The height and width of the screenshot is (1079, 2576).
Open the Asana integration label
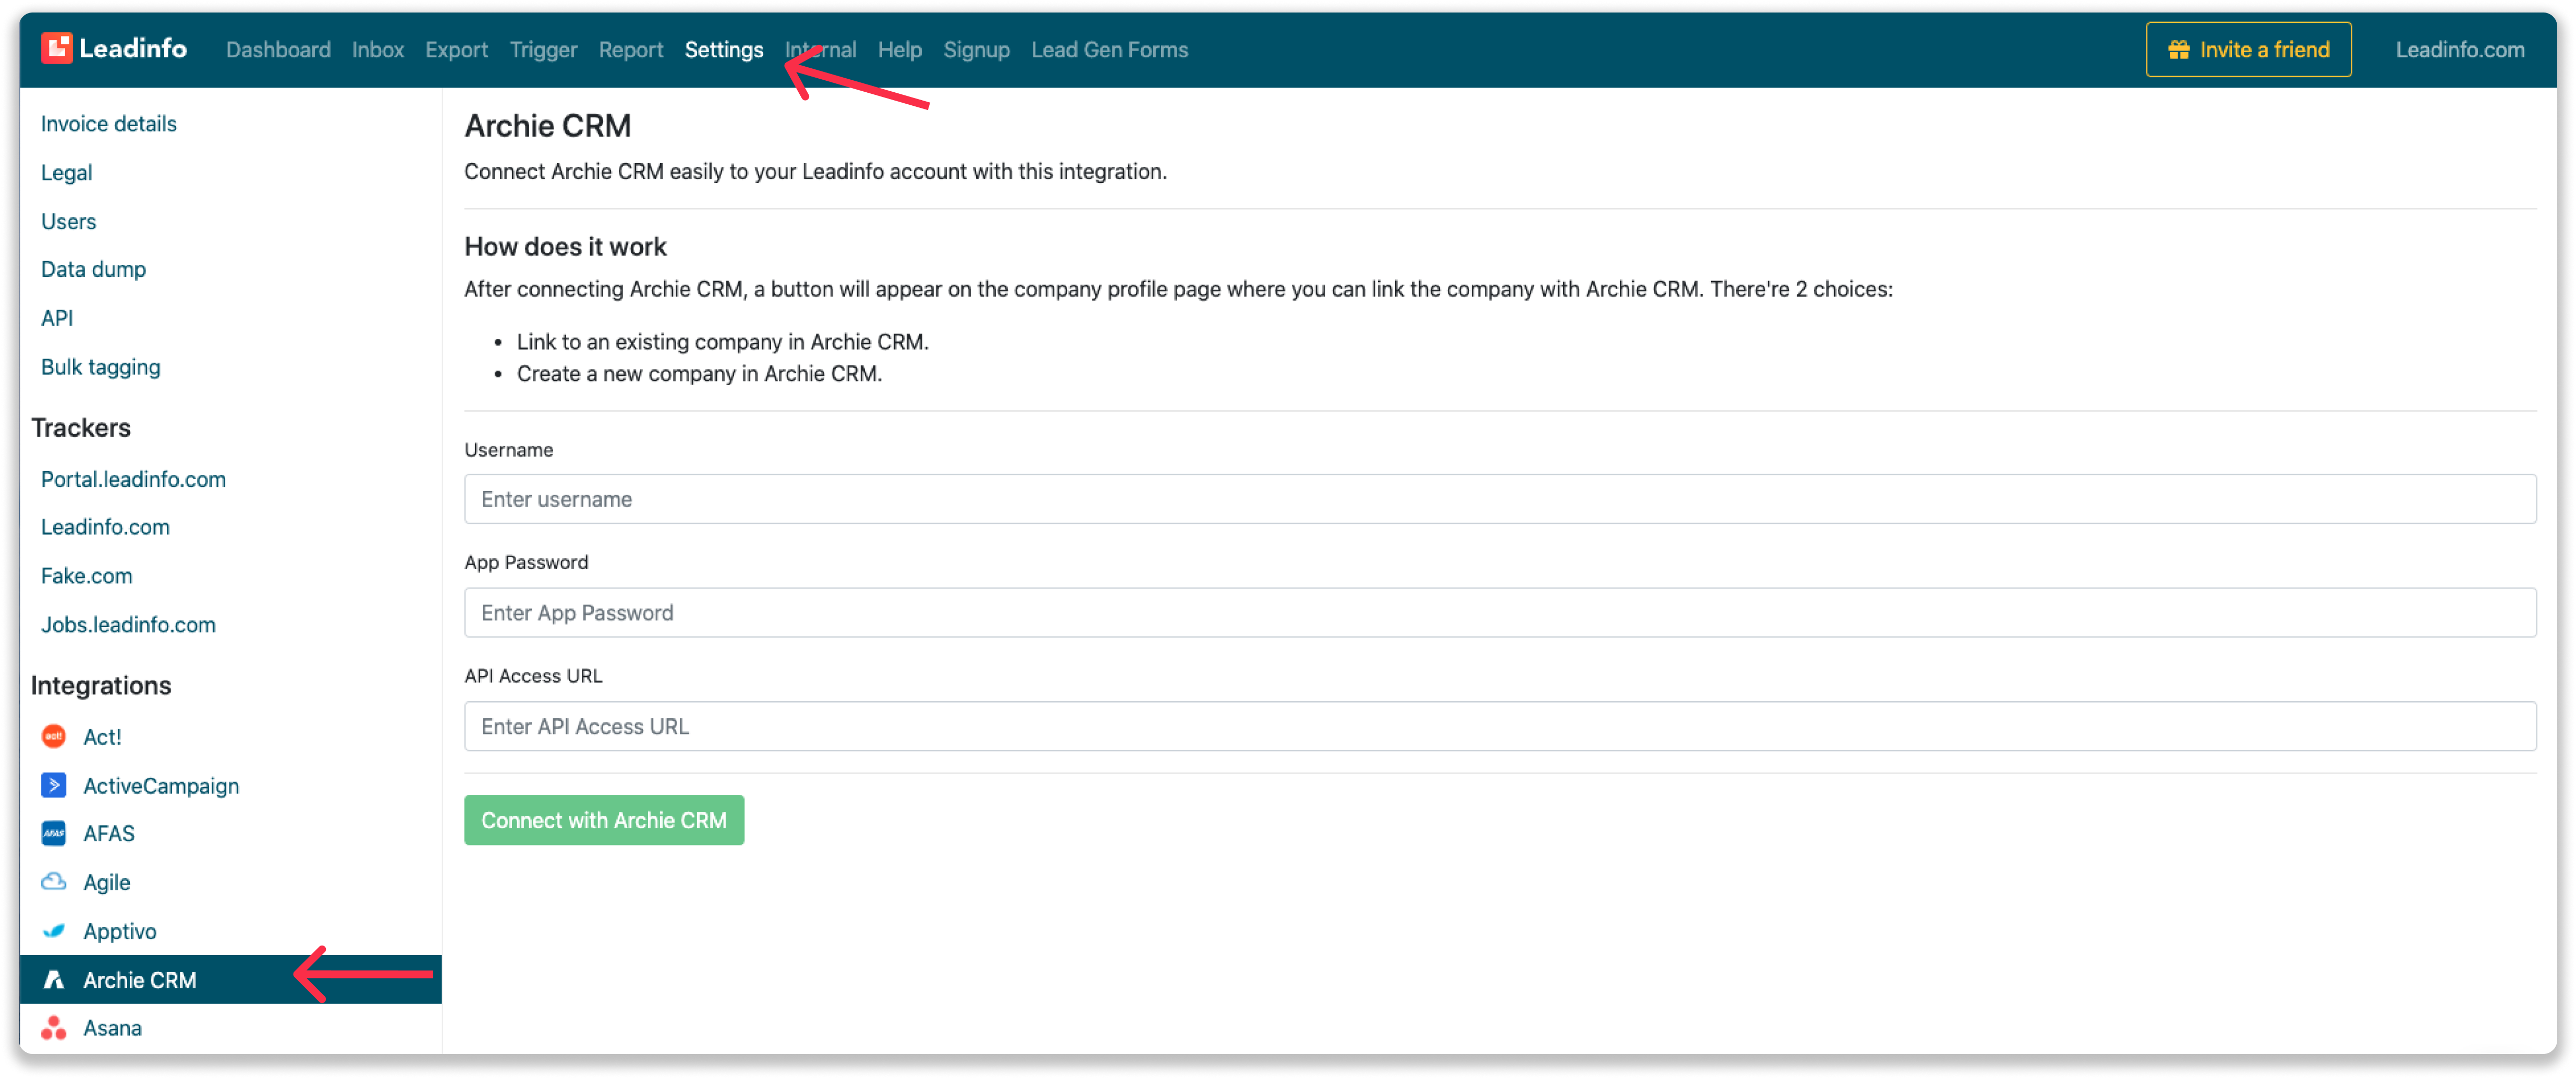(x=112, y=1028)
